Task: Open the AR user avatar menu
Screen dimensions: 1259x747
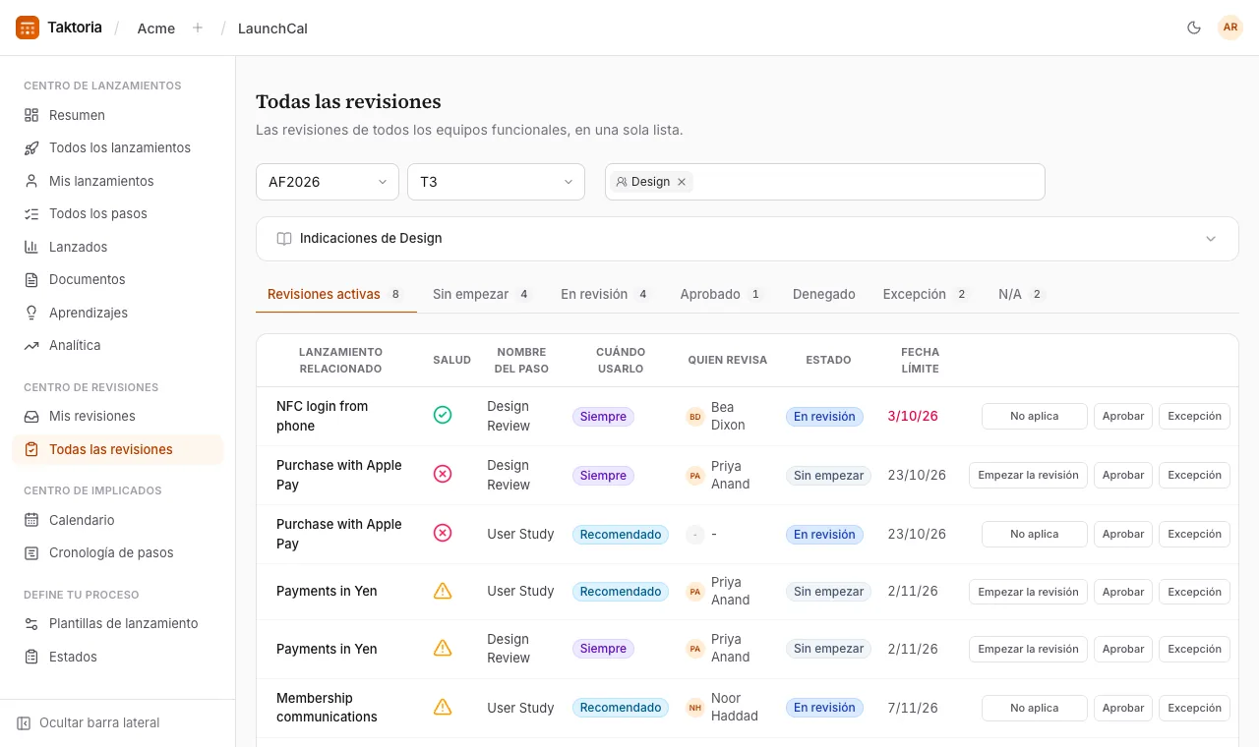Action: point(1230,28)
